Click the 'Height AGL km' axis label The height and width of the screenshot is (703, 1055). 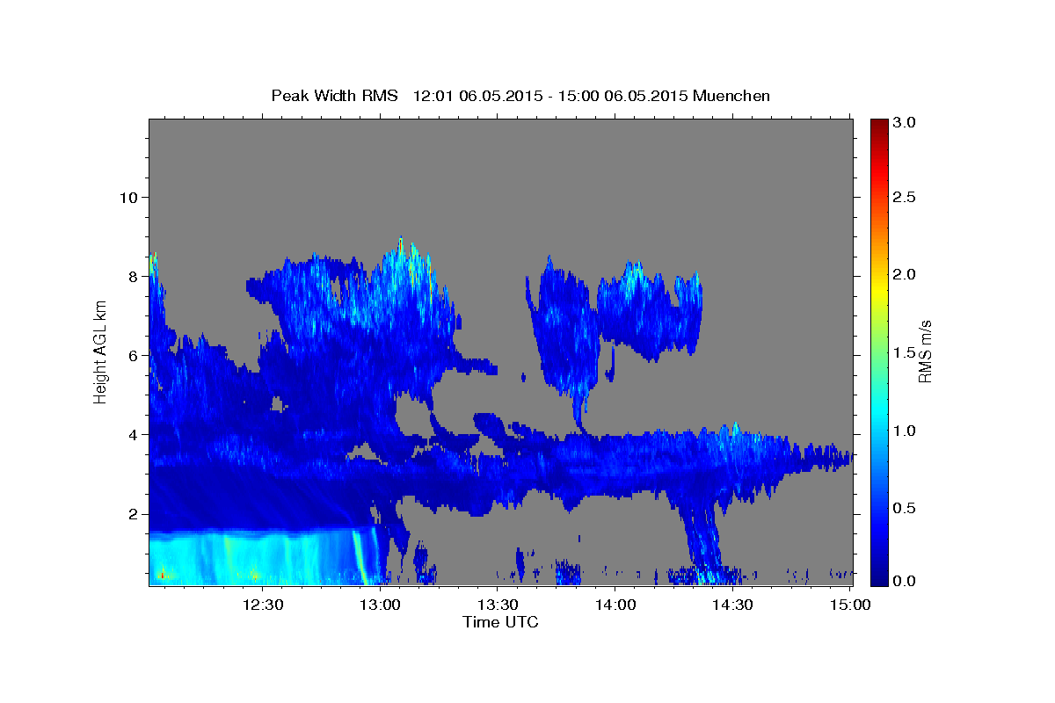click(100, 351)
